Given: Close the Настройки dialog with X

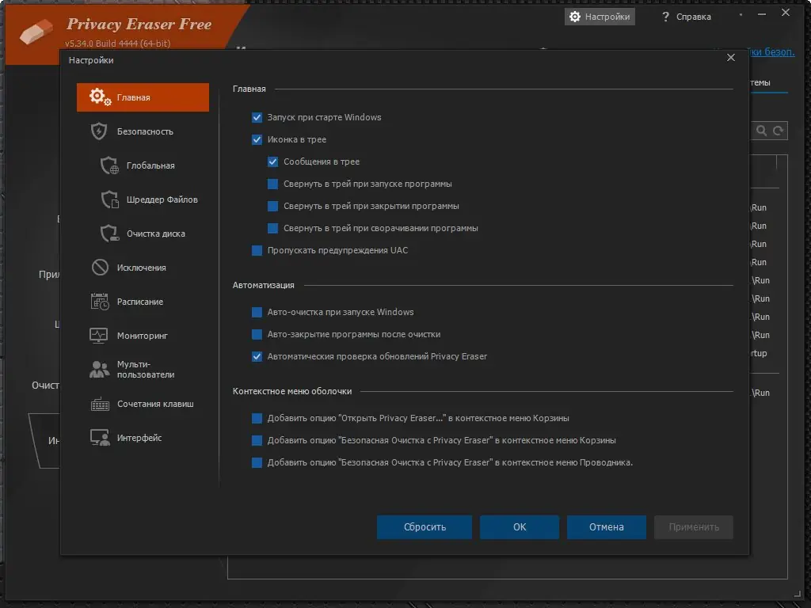Looking at the screenshot, I should [x=731, y=57].
